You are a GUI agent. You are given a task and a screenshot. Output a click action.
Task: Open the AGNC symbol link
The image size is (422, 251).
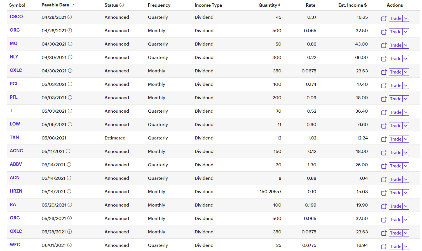coord(17,151)
